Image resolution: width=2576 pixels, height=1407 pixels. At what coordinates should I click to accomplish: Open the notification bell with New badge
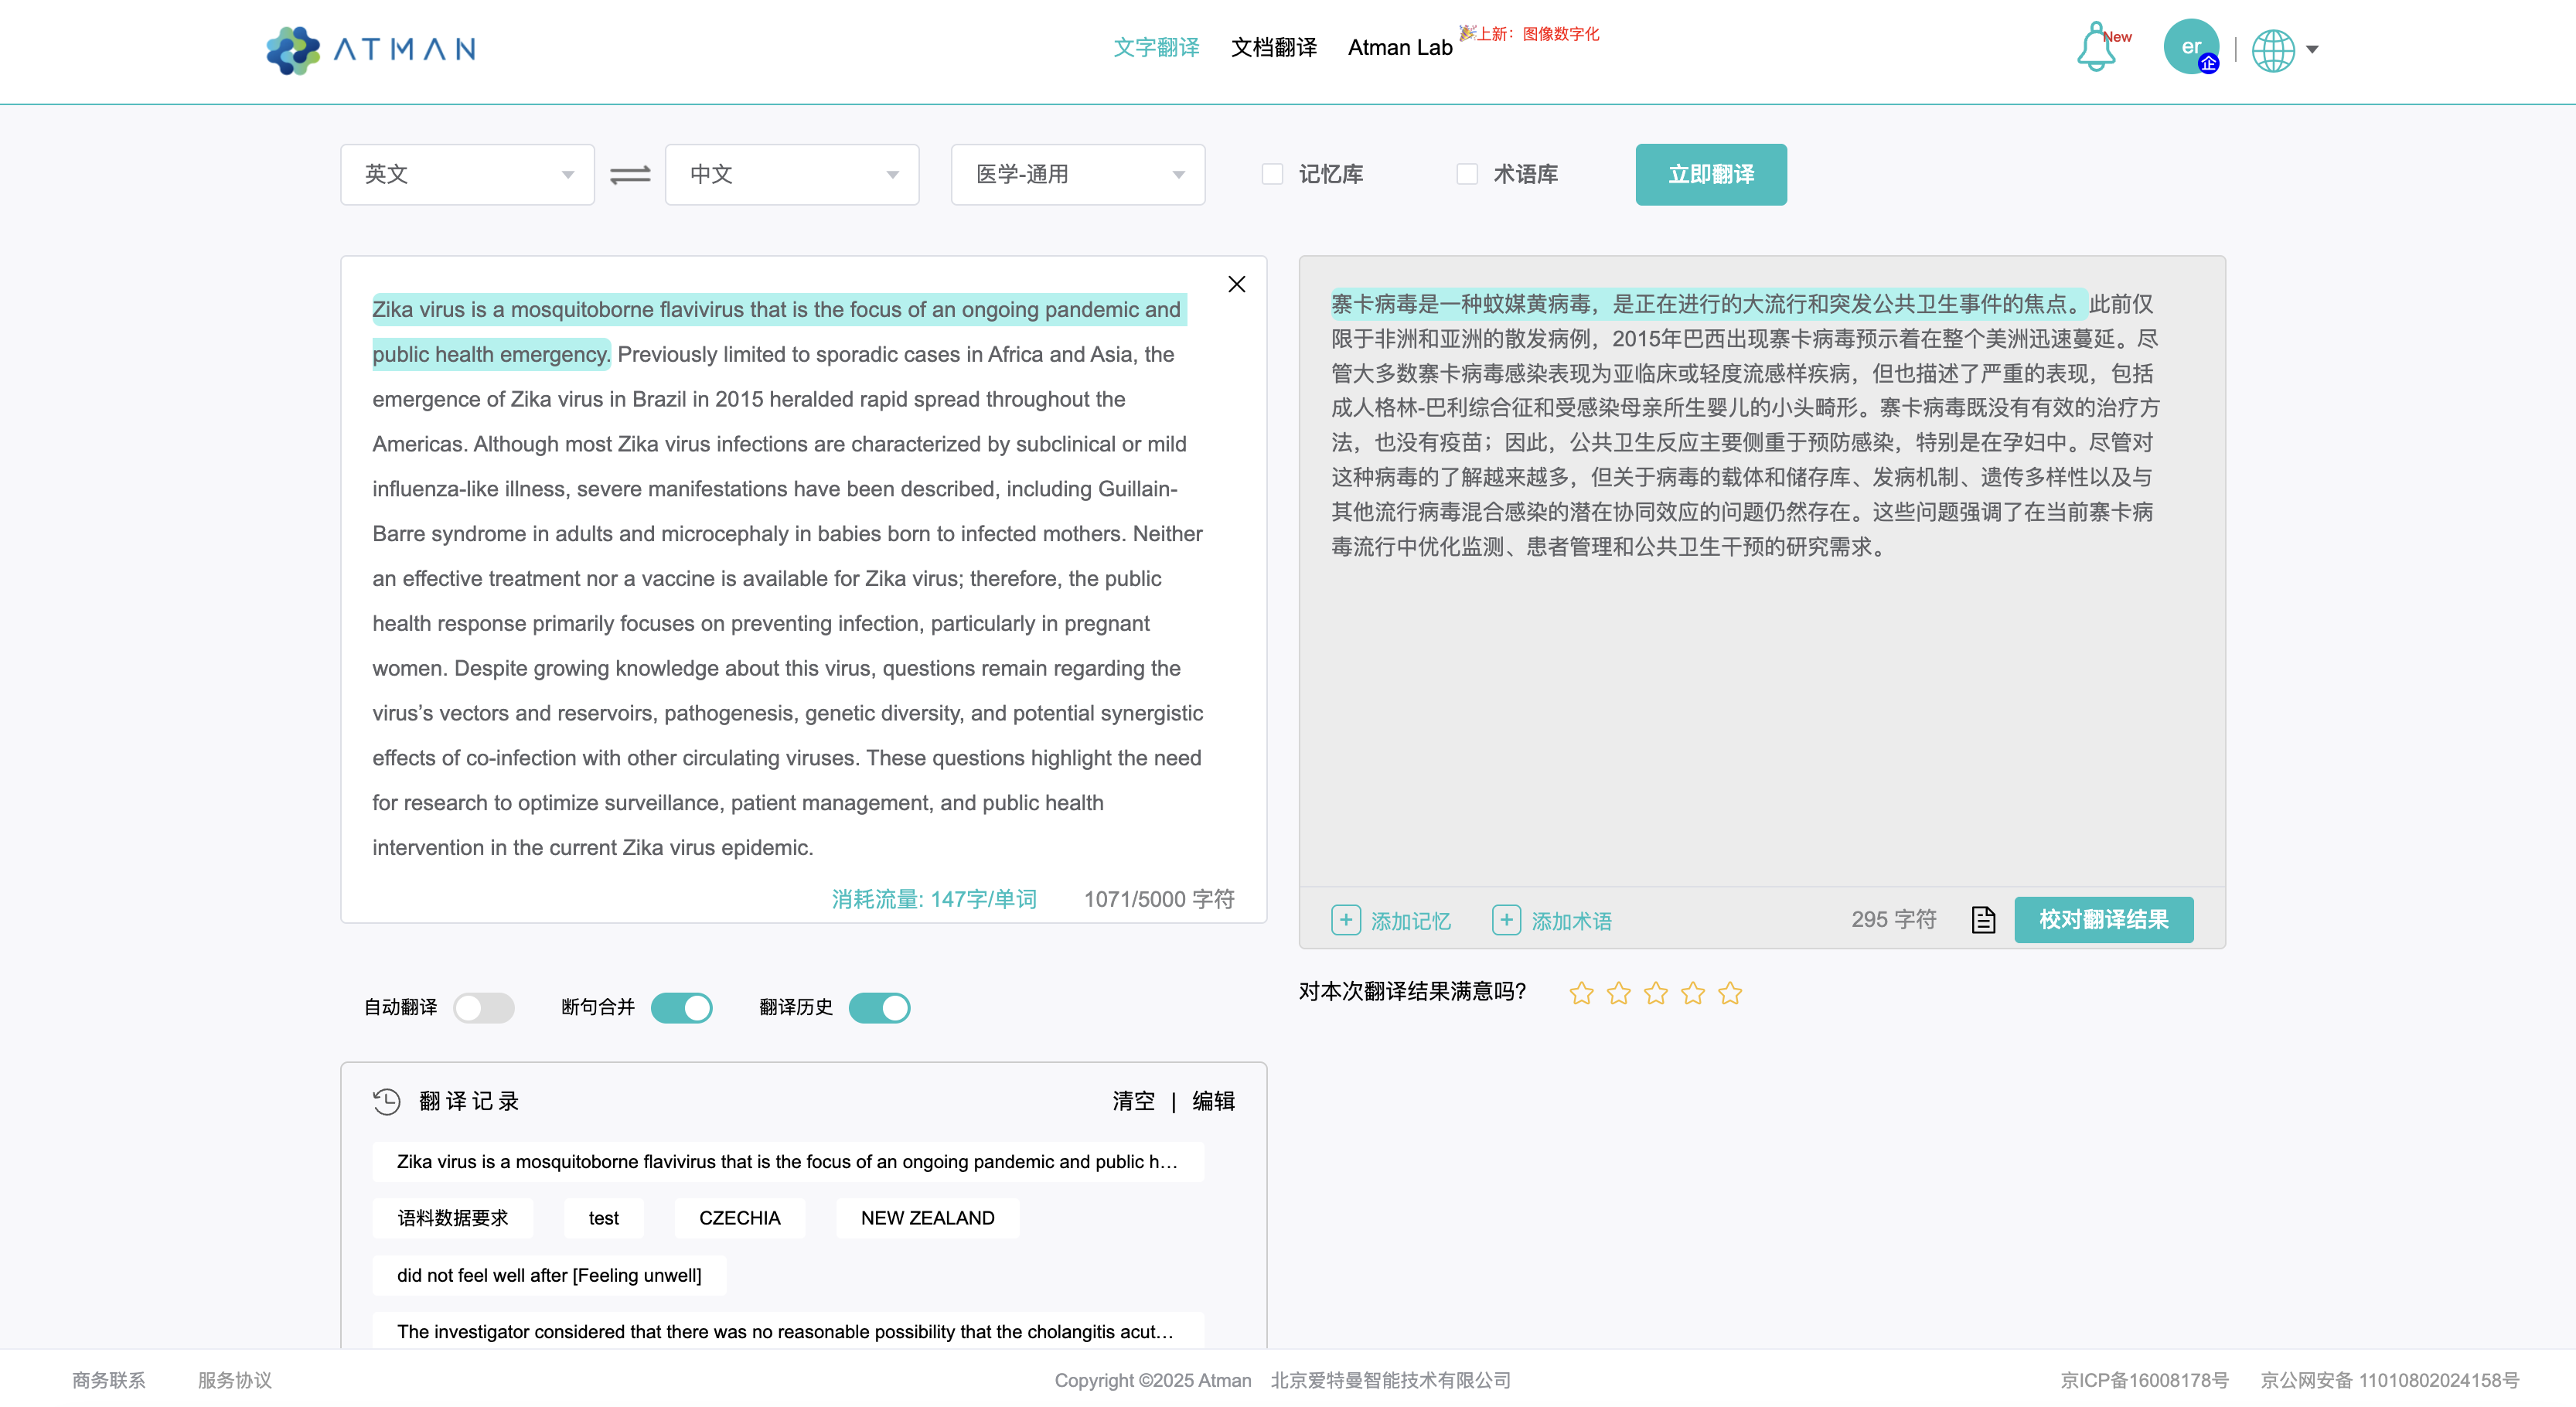2096,47
